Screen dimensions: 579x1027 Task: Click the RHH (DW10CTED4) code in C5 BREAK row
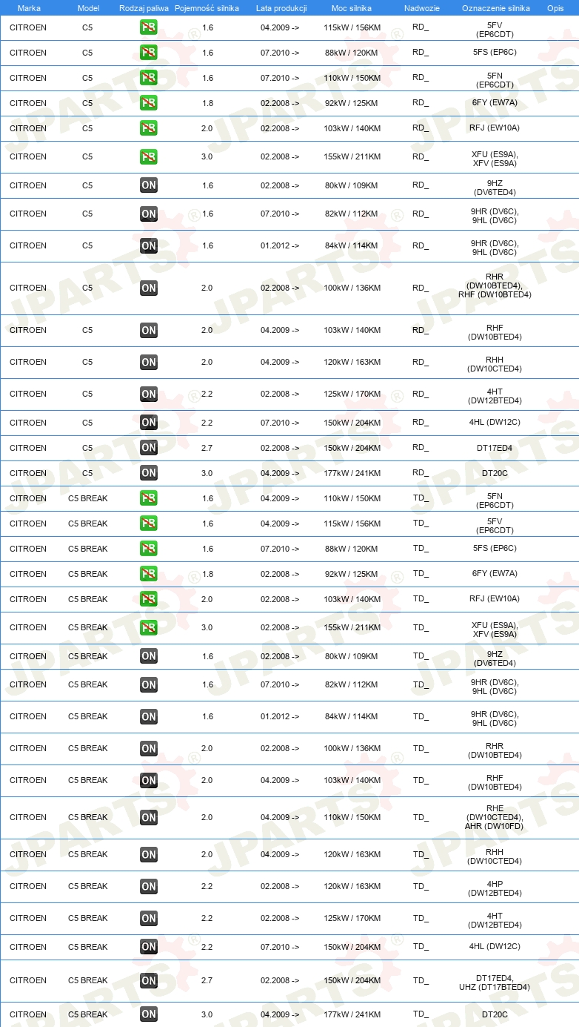495,857
